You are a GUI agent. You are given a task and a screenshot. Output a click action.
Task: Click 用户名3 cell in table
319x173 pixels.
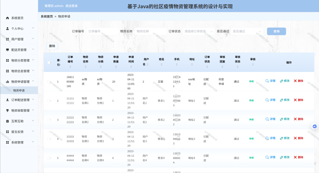pos(145,139)
